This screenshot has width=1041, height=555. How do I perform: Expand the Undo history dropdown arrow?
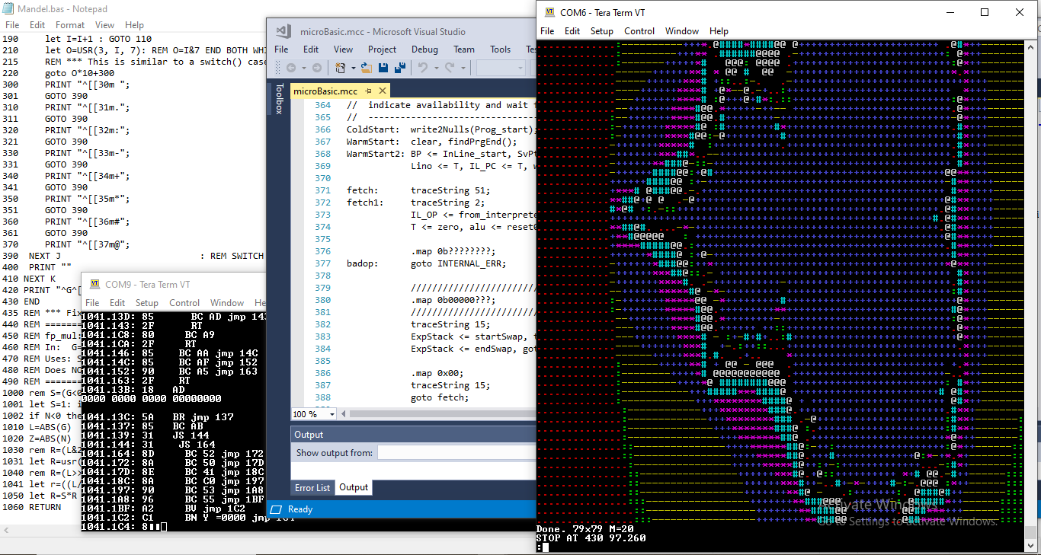[437, 68]
